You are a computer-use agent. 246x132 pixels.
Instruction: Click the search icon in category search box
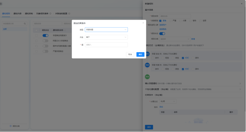(25, 23)
